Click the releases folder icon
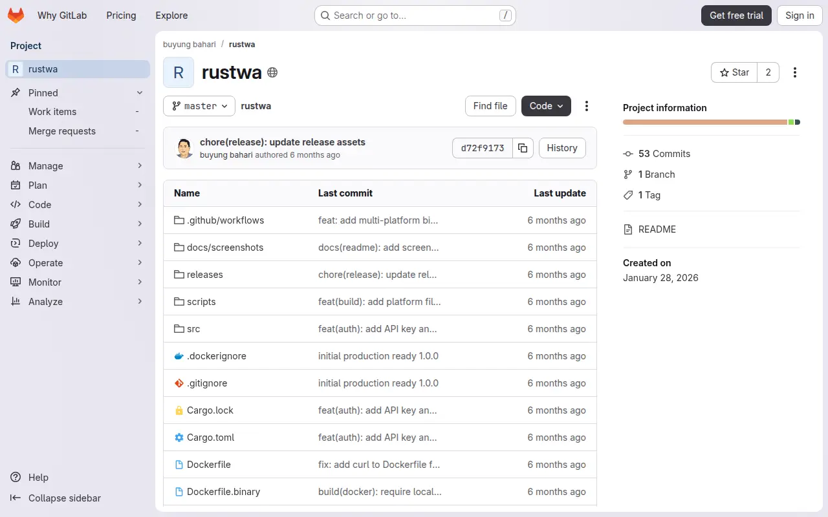The width and height of the screenshot is (828, 517). click(x=179, y=275)
